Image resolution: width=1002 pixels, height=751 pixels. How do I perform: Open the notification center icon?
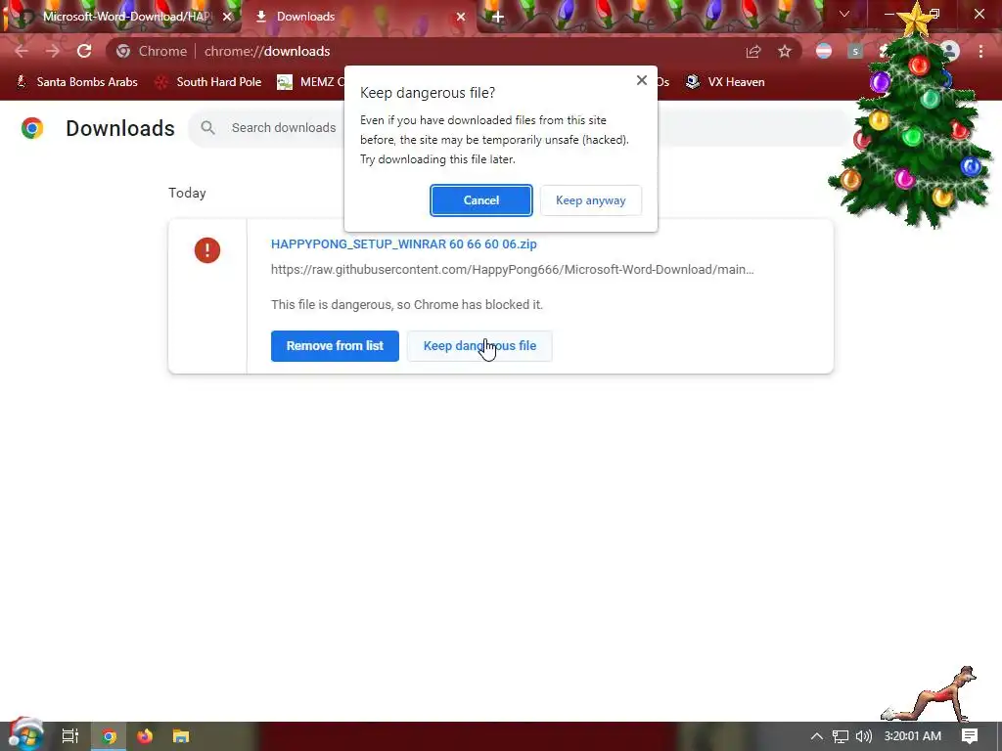[x=970, y=736]
